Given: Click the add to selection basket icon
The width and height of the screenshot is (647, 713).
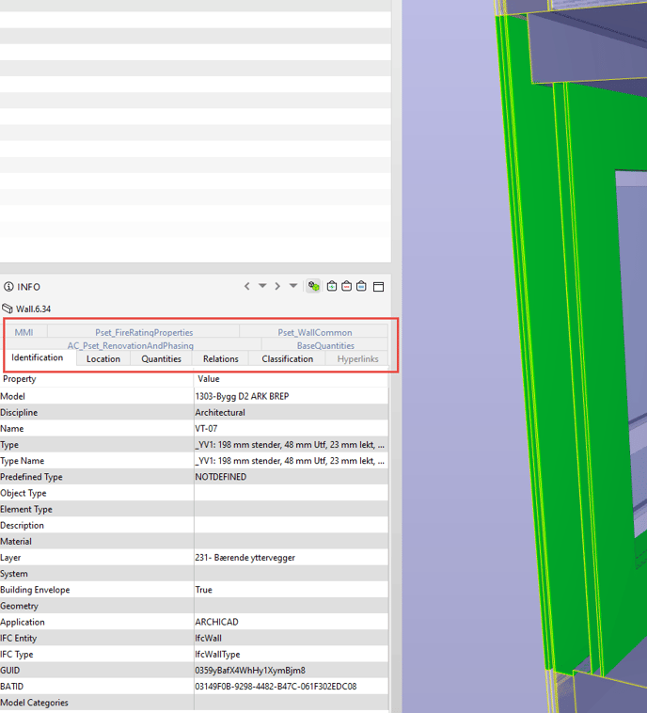Looking at the screenshot, I should click(x=332, y=286).
